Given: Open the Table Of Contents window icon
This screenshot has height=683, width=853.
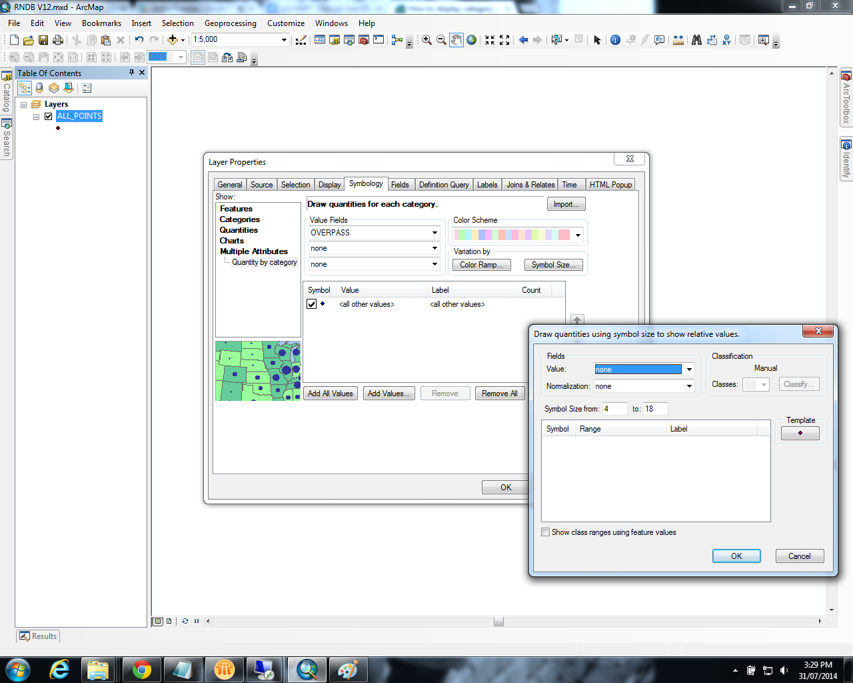Looking at the screenshot, I should click(320, 40).
